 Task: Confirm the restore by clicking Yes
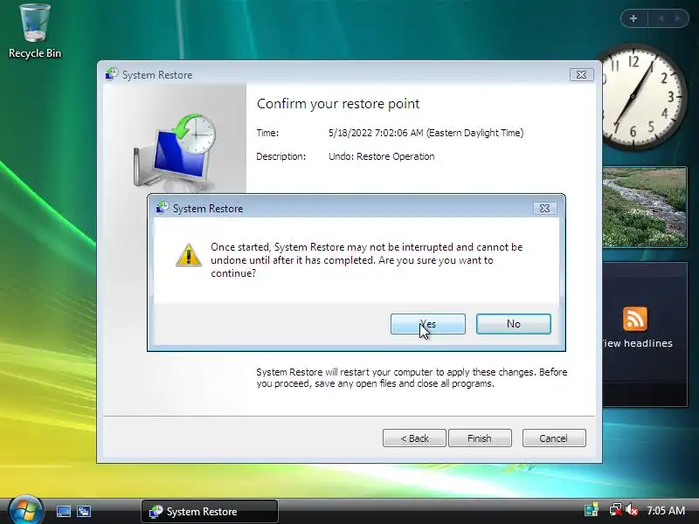pos(427,324)
